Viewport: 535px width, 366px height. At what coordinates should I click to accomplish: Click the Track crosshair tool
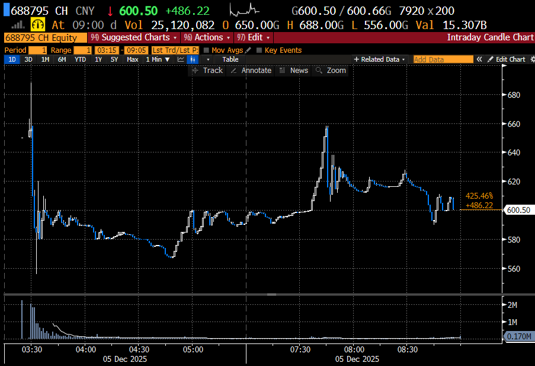pyautogui.click(x=207, y=71)
